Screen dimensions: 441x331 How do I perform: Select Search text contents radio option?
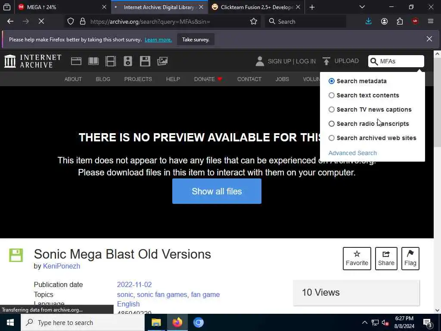pyautogui.click(x=332, y=95)
